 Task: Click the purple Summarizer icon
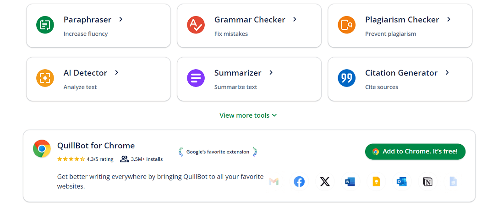196,78
